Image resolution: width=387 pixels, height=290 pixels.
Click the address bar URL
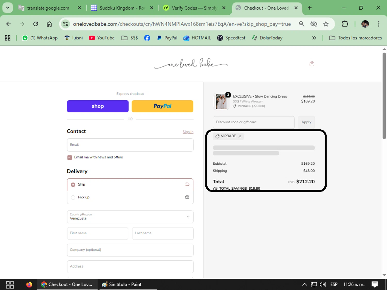(x=182, y=24)
